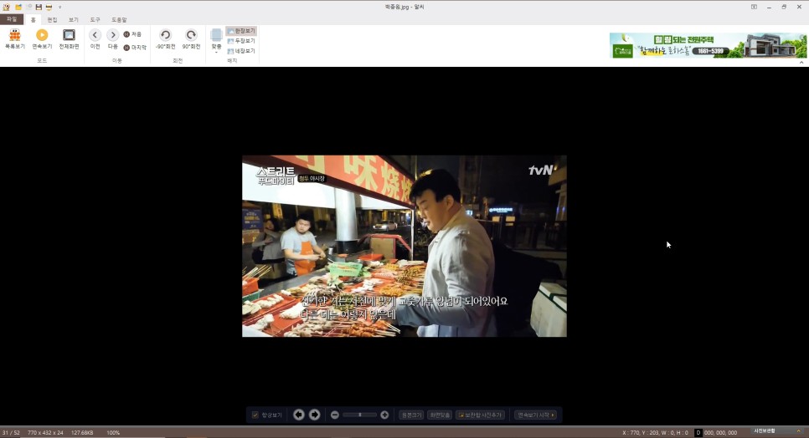Expand quick-access toolbar customize arrow
The height and width of the screenshot is (438, 809).
[x=59, y=8]
